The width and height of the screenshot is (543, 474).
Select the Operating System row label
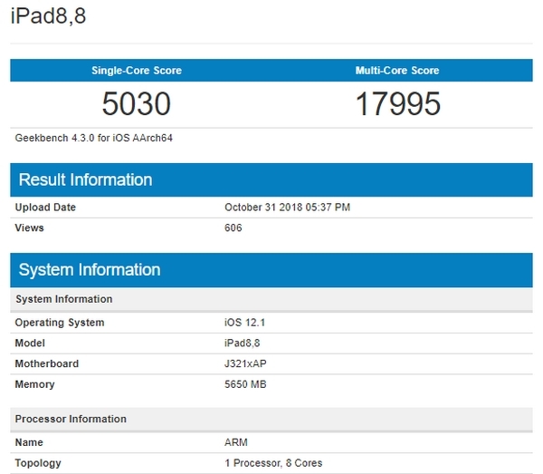tap(60, 323)
